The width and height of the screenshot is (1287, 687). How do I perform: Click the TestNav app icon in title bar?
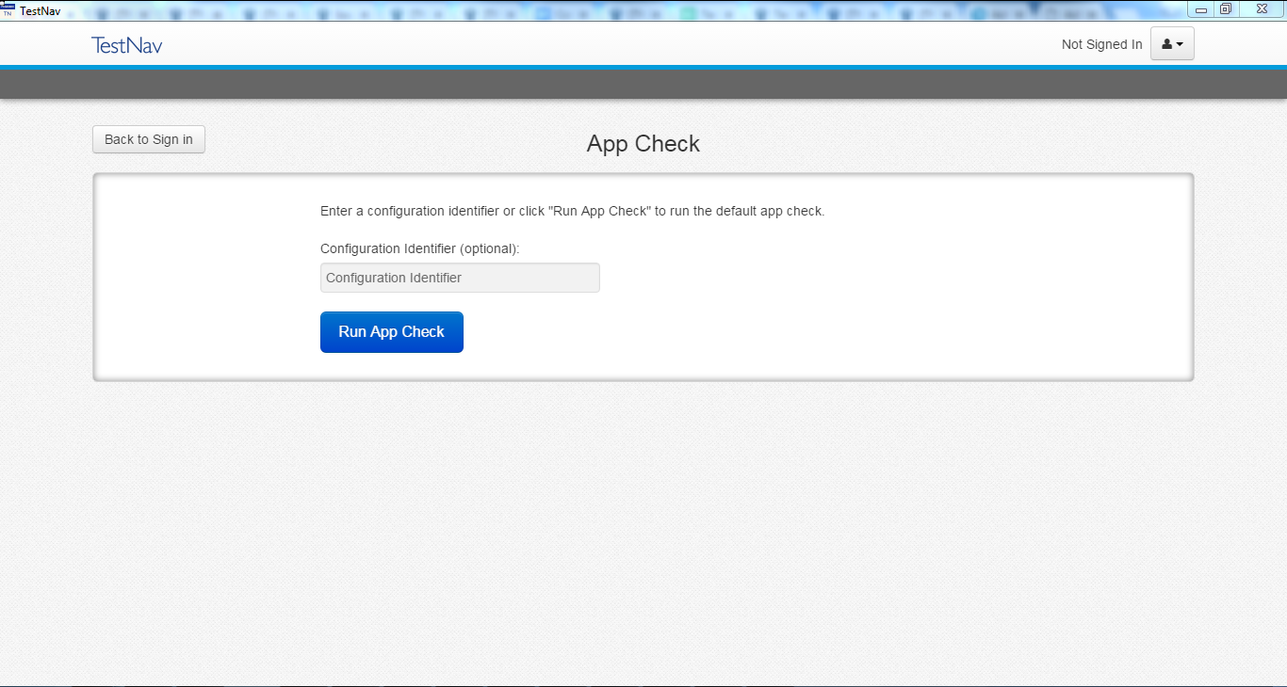point(8,10)
